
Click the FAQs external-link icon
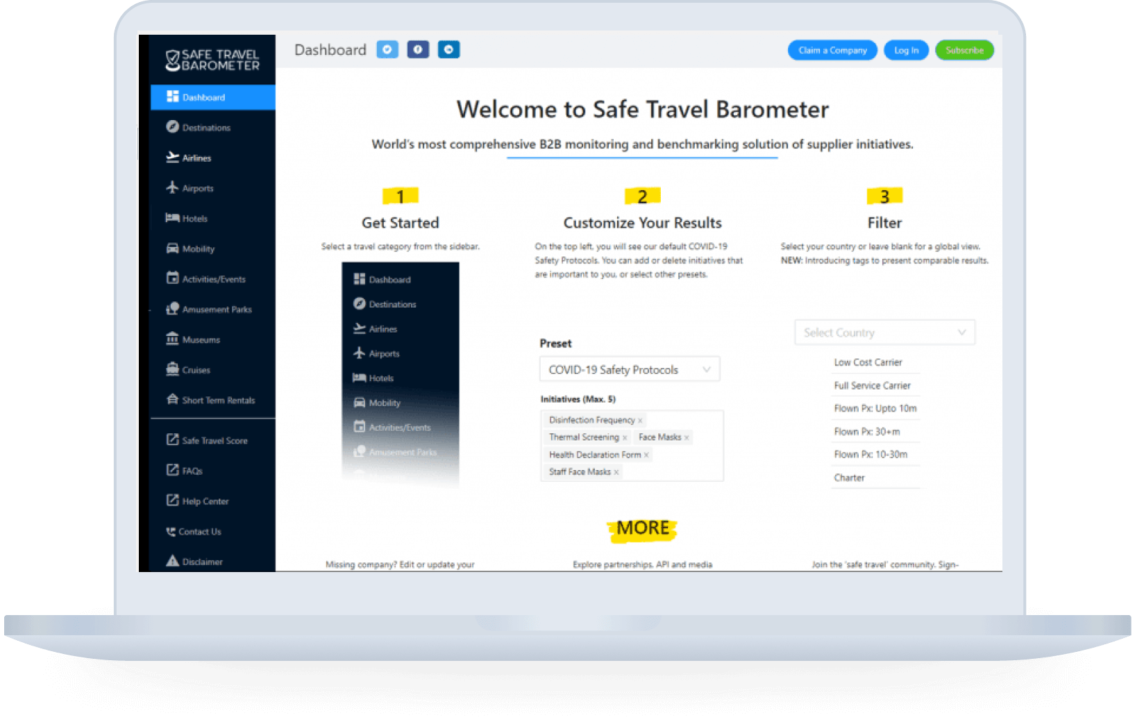[172, 470]
